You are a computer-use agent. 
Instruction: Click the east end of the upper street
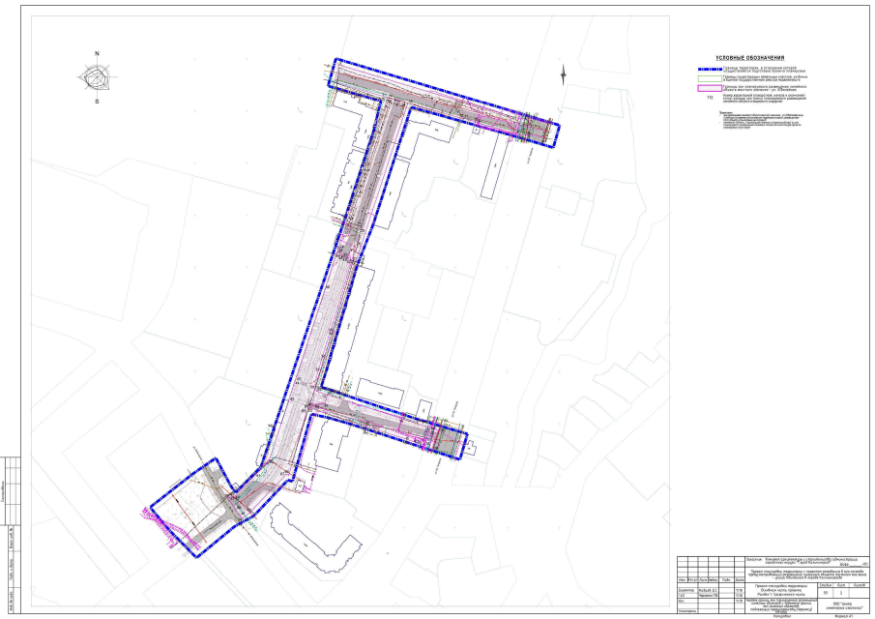[546, 131]
